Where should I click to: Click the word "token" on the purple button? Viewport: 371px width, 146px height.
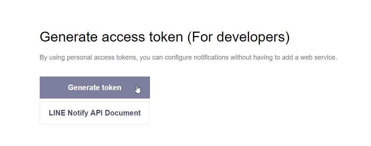coord(111,88)
